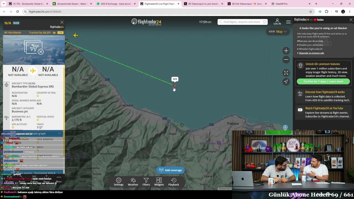Go back in browser history
Viewport: 354px width, 199px height.
coord(4,12)
